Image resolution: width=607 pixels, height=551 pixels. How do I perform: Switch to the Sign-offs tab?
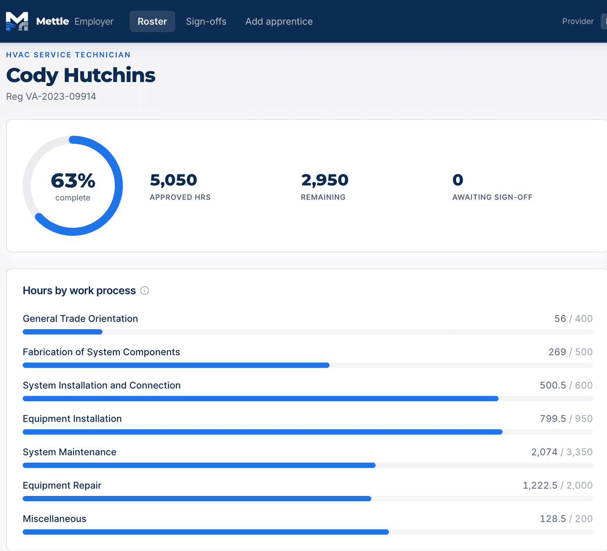(206, 21)
